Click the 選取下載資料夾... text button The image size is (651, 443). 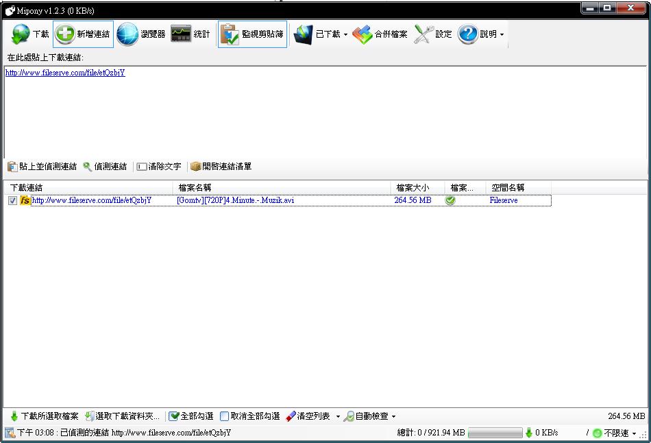127,416
